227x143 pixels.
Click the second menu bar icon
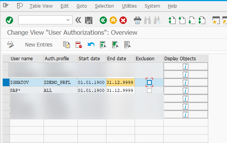pyautogui.click(x=20, y=6)
